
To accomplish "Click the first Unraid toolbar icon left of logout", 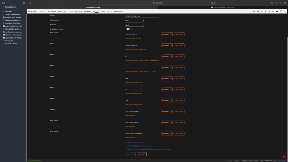I will [254, 12].
